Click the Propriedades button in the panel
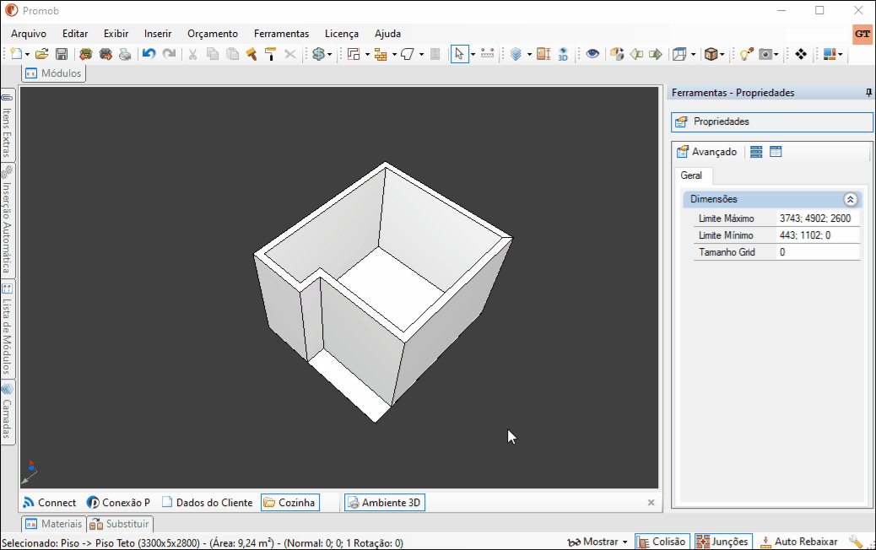Screen dimensions: 876x550 771,121
